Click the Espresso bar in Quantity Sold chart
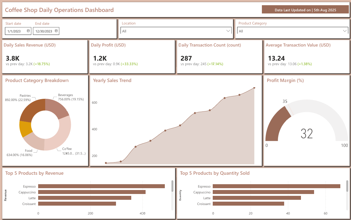 277,186
